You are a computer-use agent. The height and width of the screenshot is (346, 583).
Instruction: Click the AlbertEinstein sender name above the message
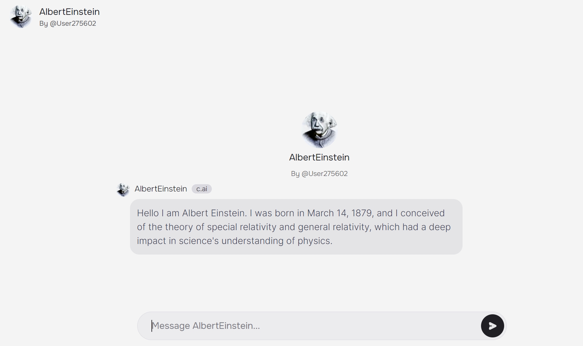click(161, 189)
